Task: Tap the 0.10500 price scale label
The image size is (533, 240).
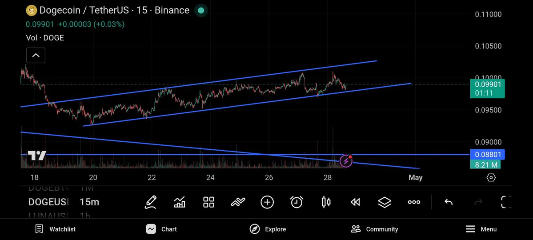Action: 488,46
